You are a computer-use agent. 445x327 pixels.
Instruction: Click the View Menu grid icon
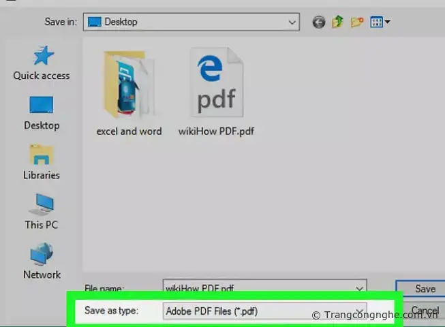pyautogui.click(x=376, y=22)
